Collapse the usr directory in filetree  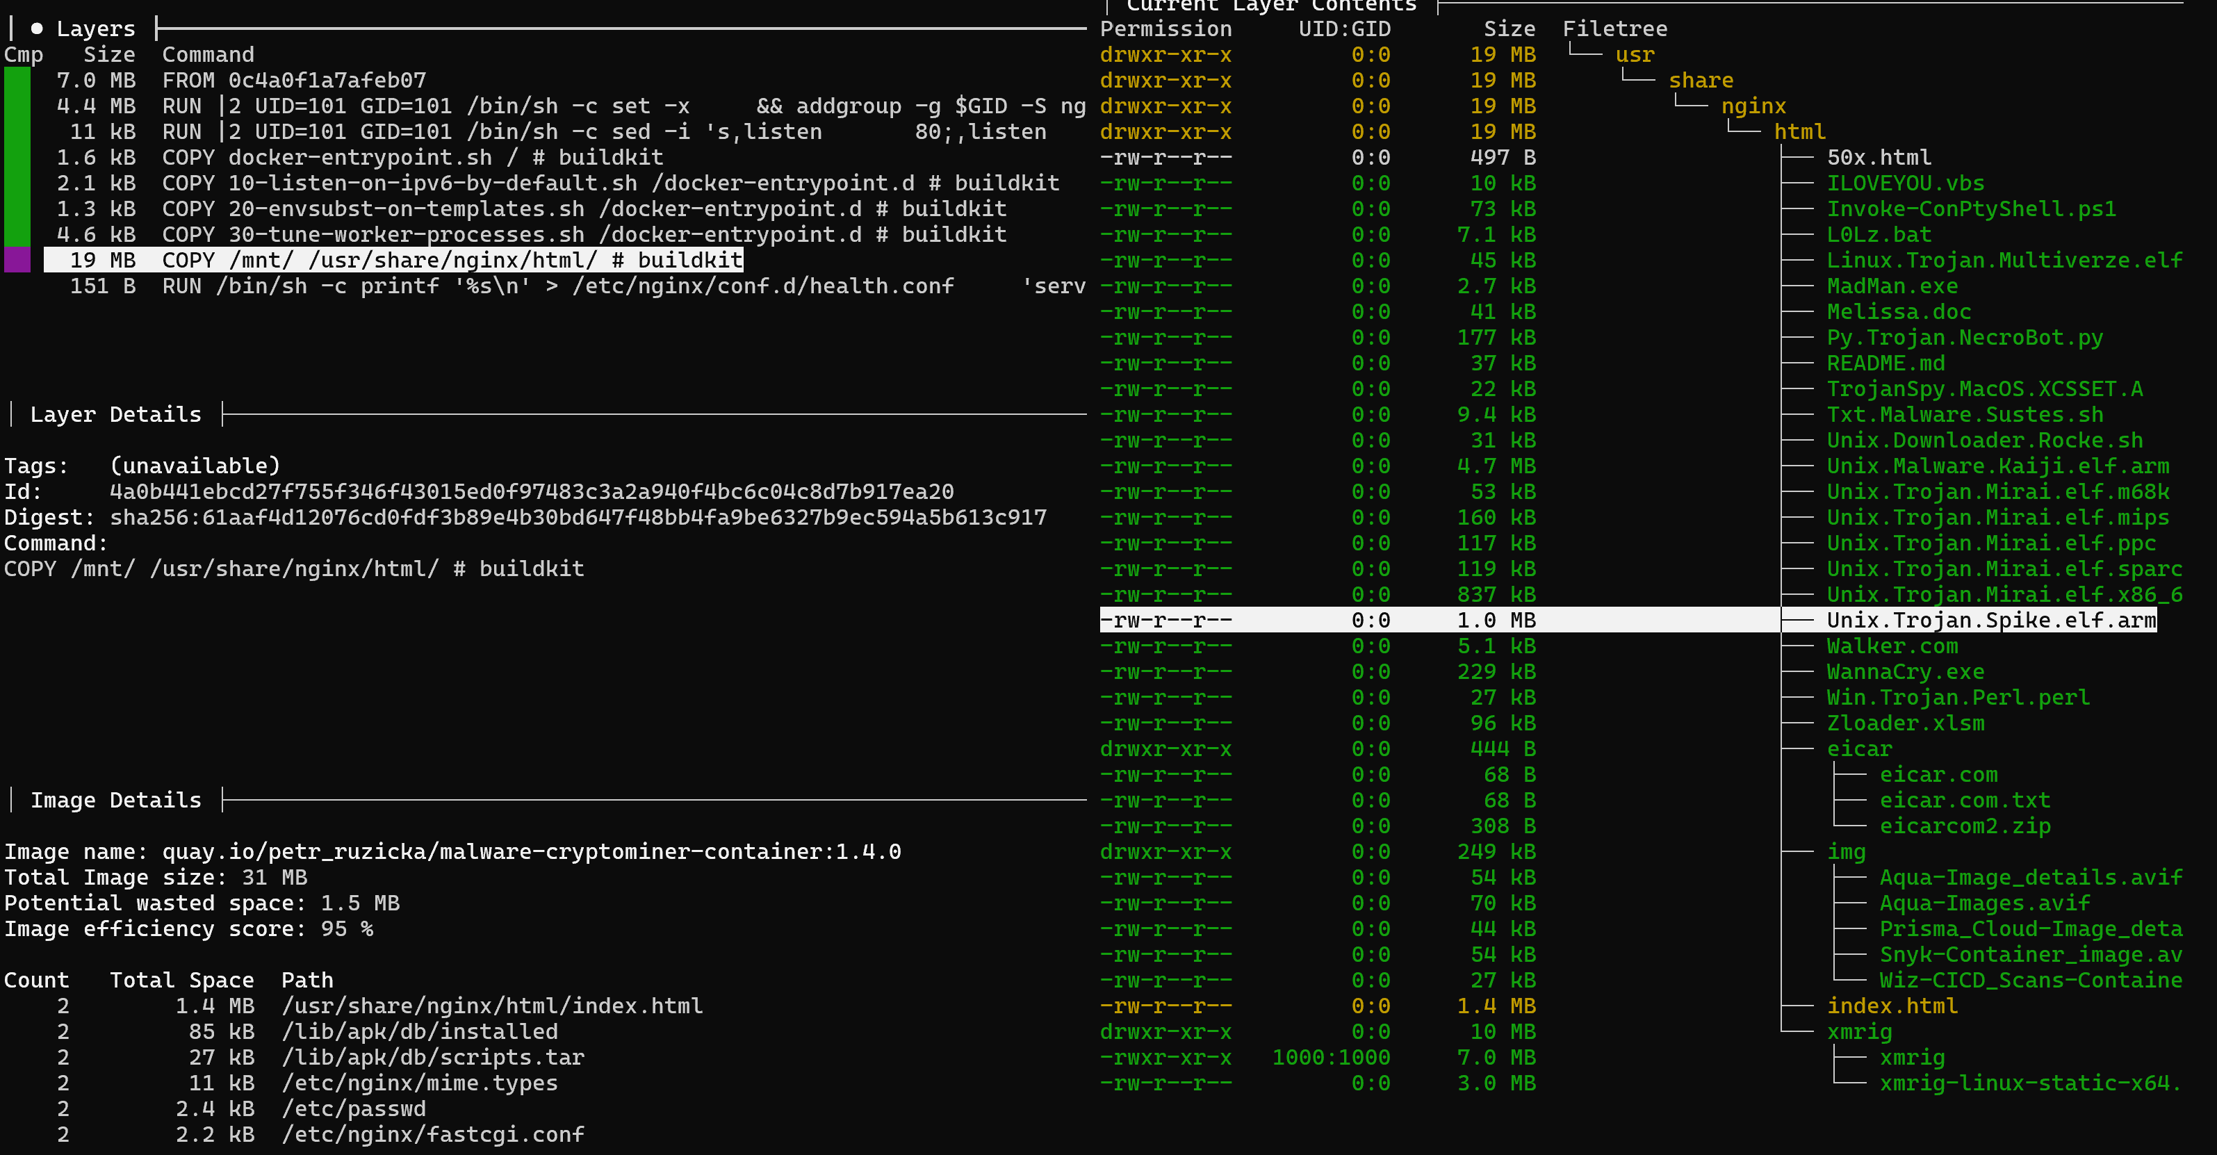pyautogui.click(x=1635, y=54)
